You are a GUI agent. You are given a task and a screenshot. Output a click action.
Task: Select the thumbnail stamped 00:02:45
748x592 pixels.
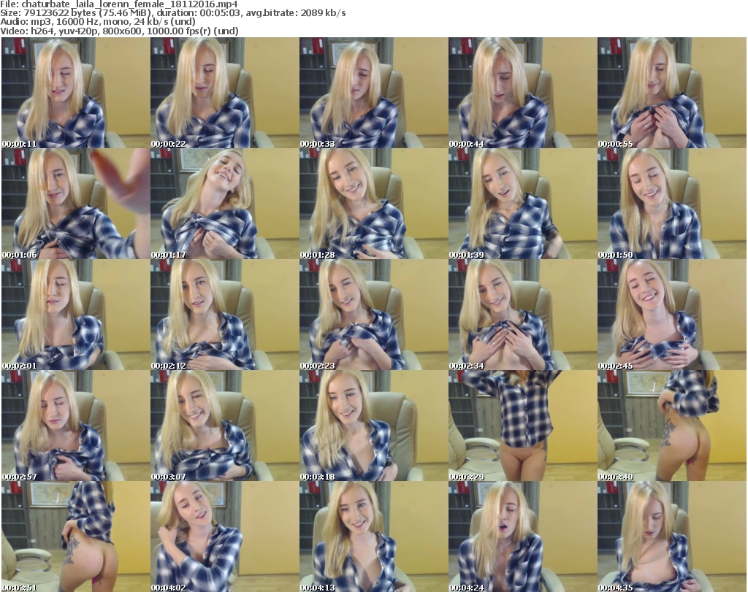[672, 315]
